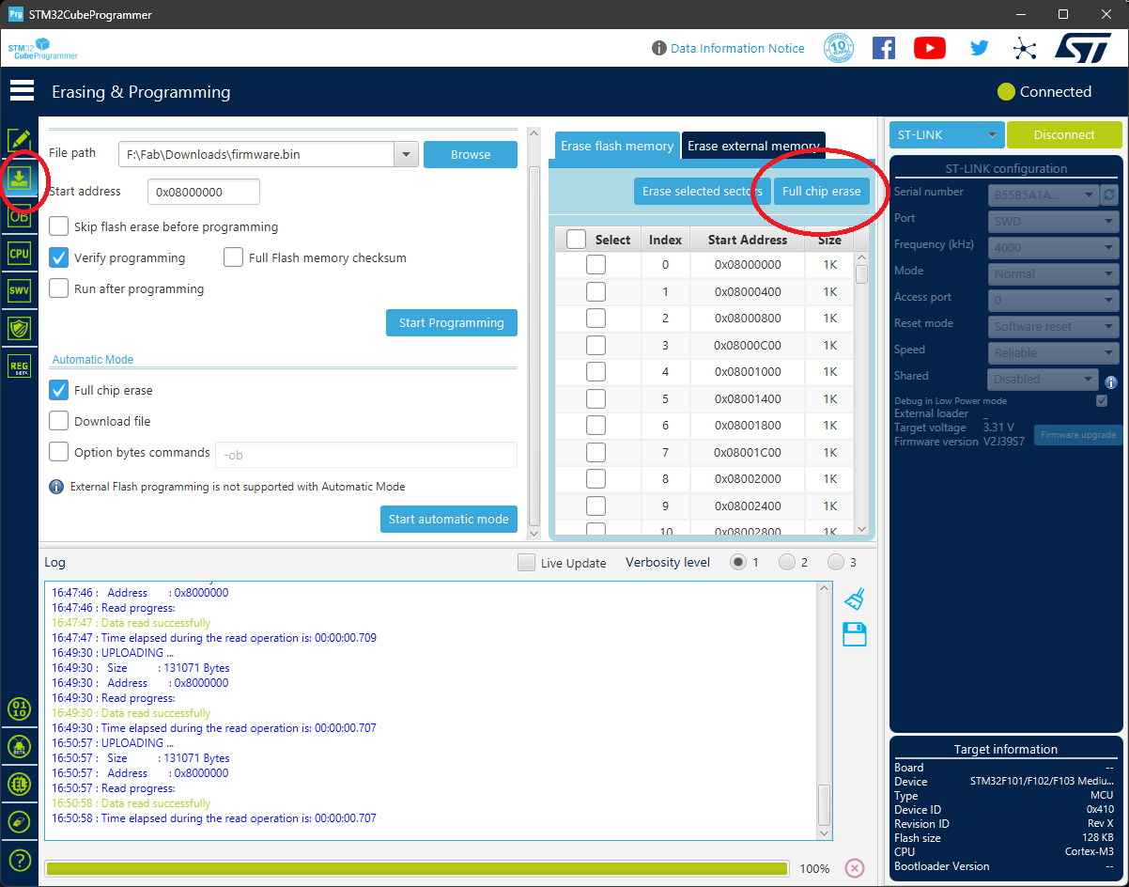Open the SWV viewer from sidebar

[19, 291]
